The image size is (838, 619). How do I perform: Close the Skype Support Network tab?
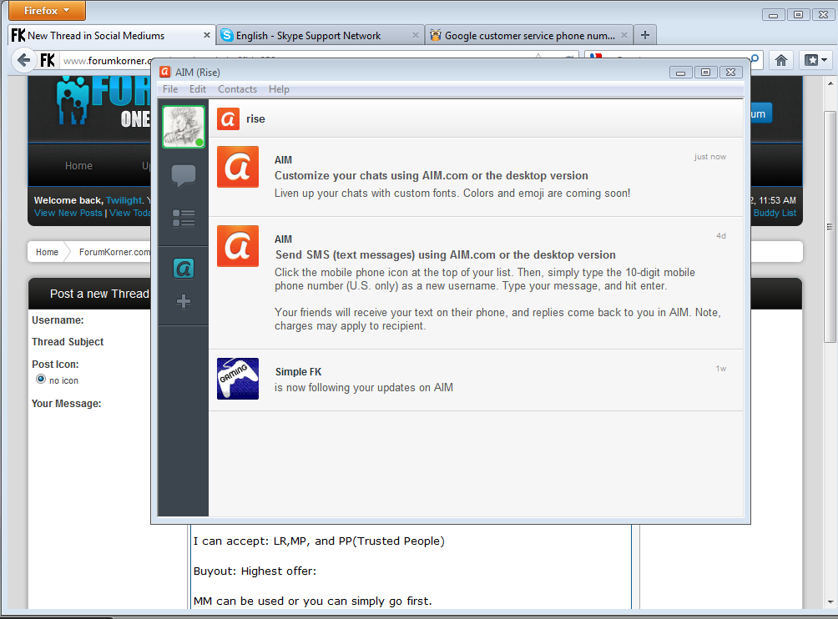click(x=416, y=35)
